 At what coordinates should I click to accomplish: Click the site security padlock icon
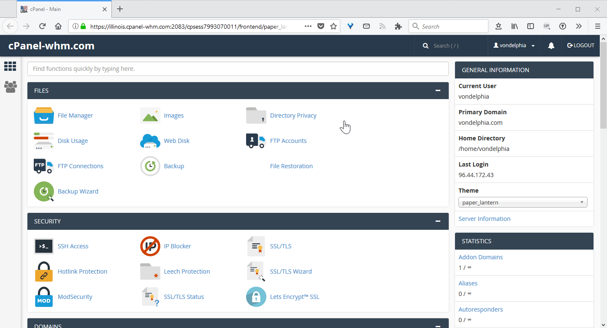[83, 26]
